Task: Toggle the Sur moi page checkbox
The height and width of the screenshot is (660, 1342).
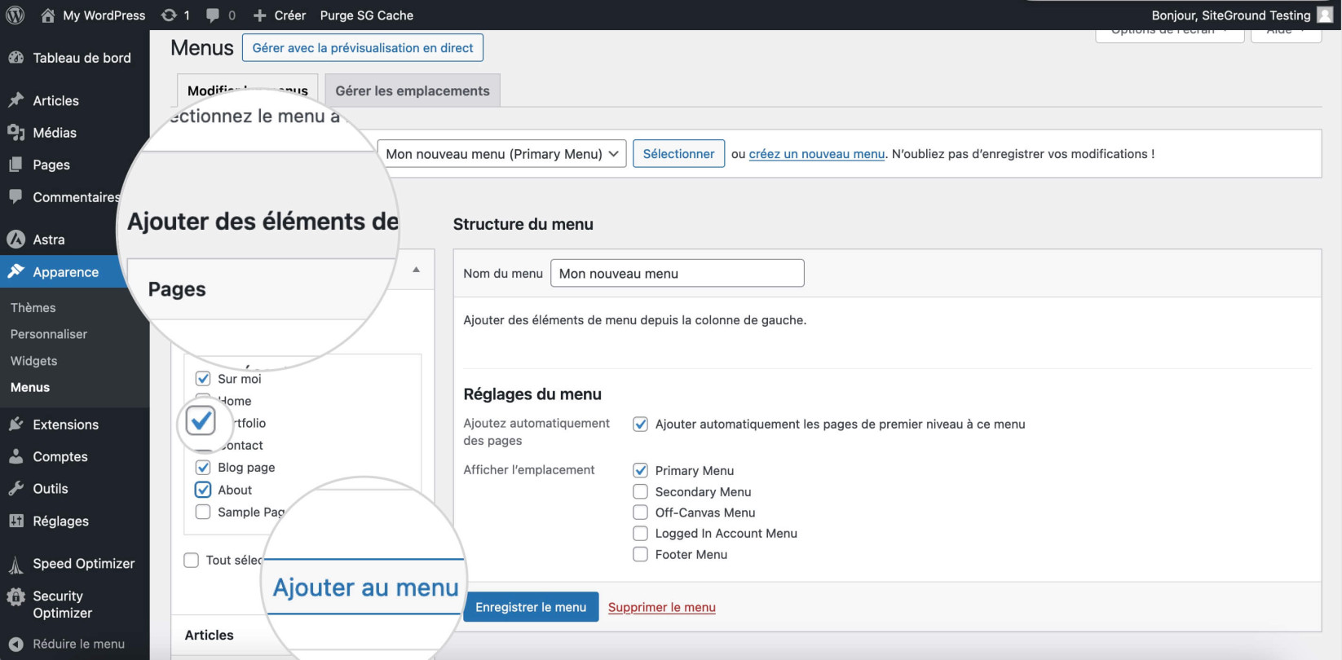Action: 203,379
